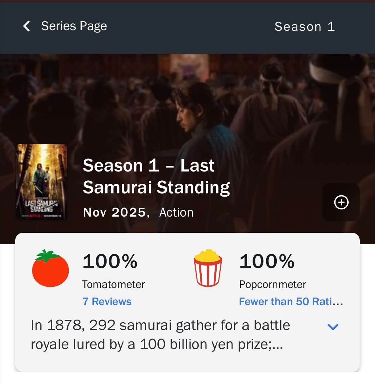Expand the synopsis with blue chevron

(x=333, y=327)
